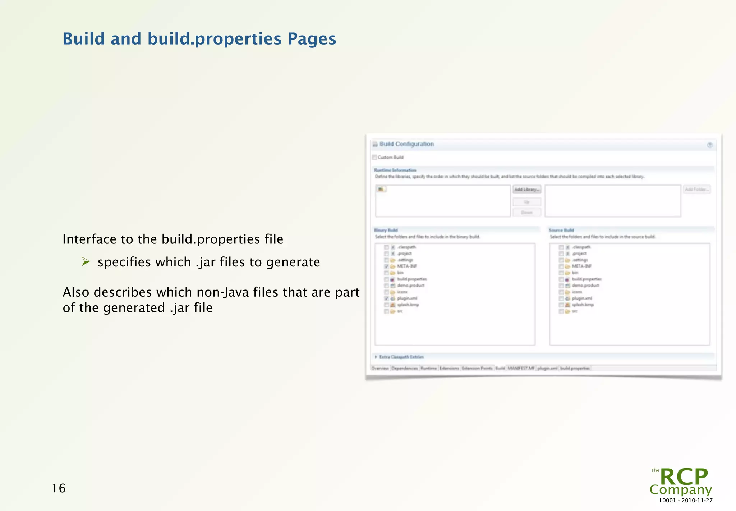Check splash.bmp checkbox in Binary Build
Screen dimensions: 736x511
coord(386,305)
